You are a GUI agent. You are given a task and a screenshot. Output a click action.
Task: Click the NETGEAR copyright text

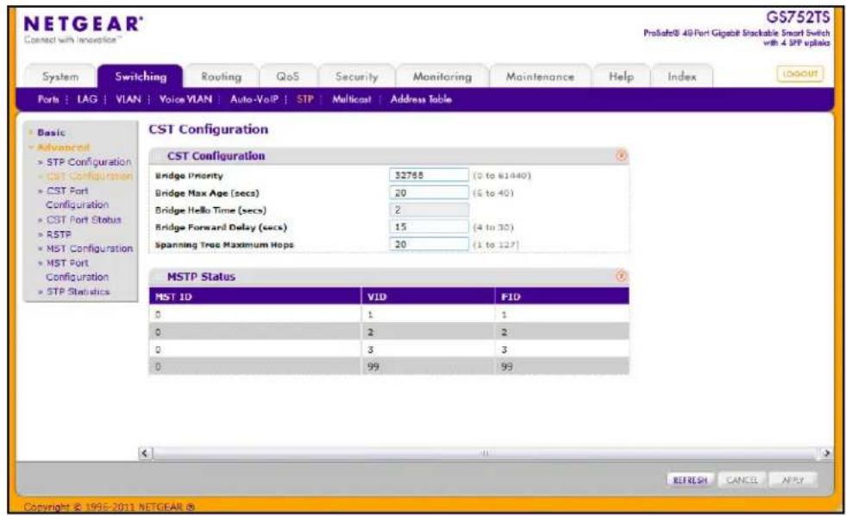pyautogui.click(x=110, y=507)
